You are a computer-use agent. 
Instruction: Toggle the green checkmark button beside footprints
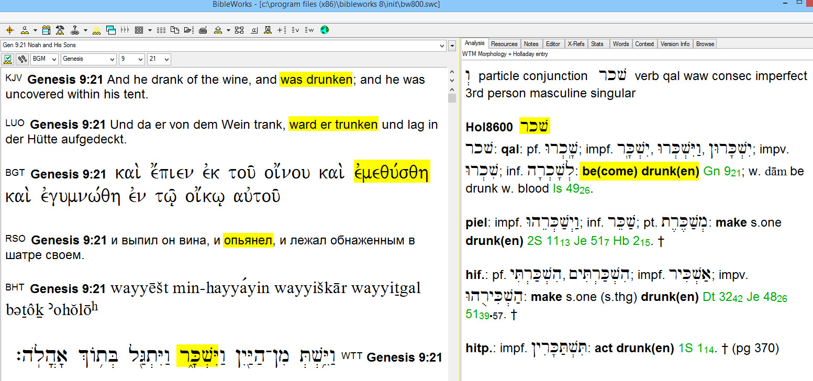pyautogui.click(x=8, y=59)
